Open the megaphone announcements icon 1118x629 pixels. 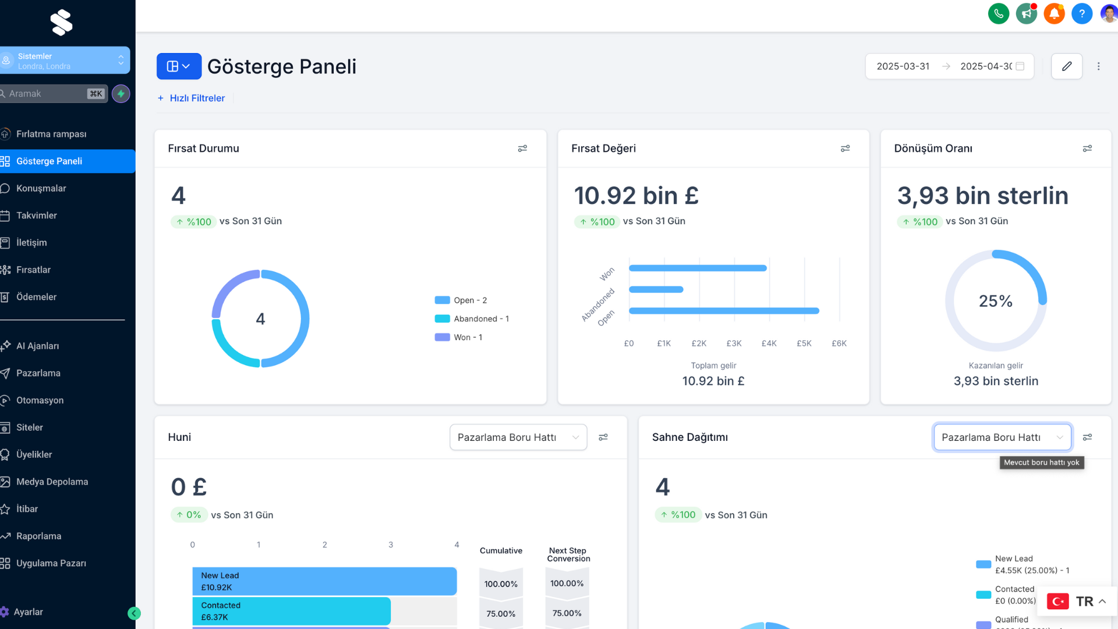click(1026, 14)
